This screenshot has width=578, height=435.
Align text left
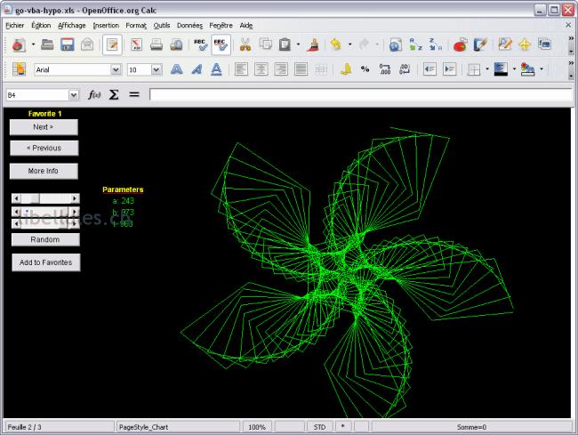coord(241,69)
